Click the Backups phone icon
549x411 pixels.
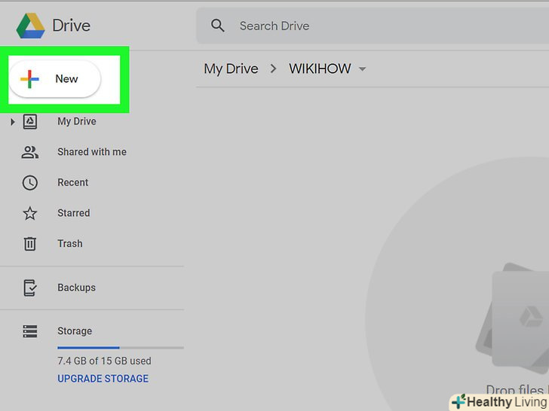click(x=29, y=288)
